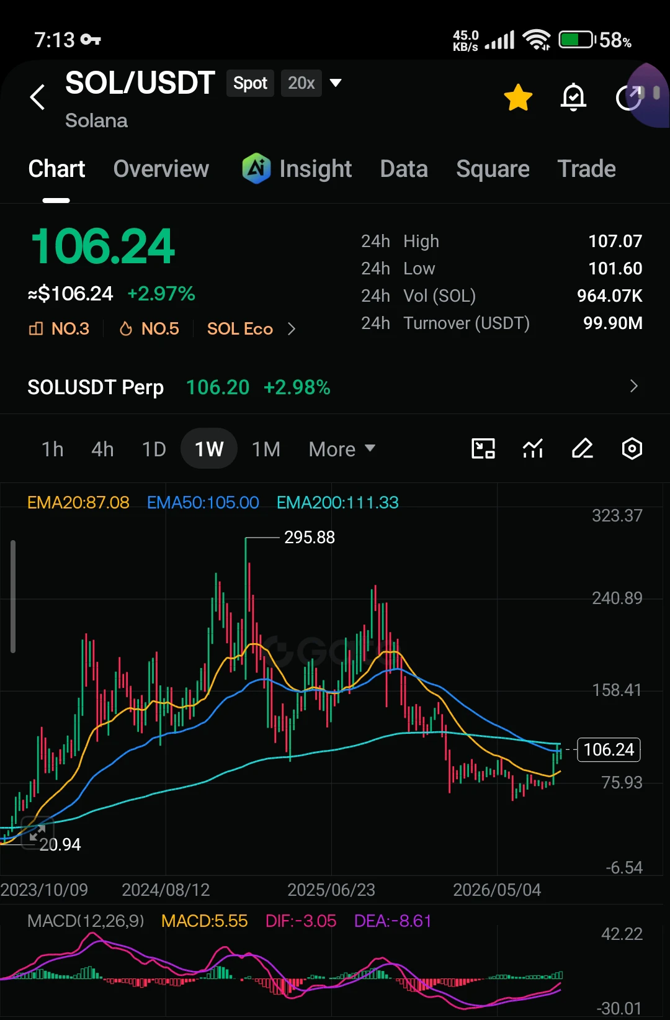Open price alert bell icon

point(573,97)
